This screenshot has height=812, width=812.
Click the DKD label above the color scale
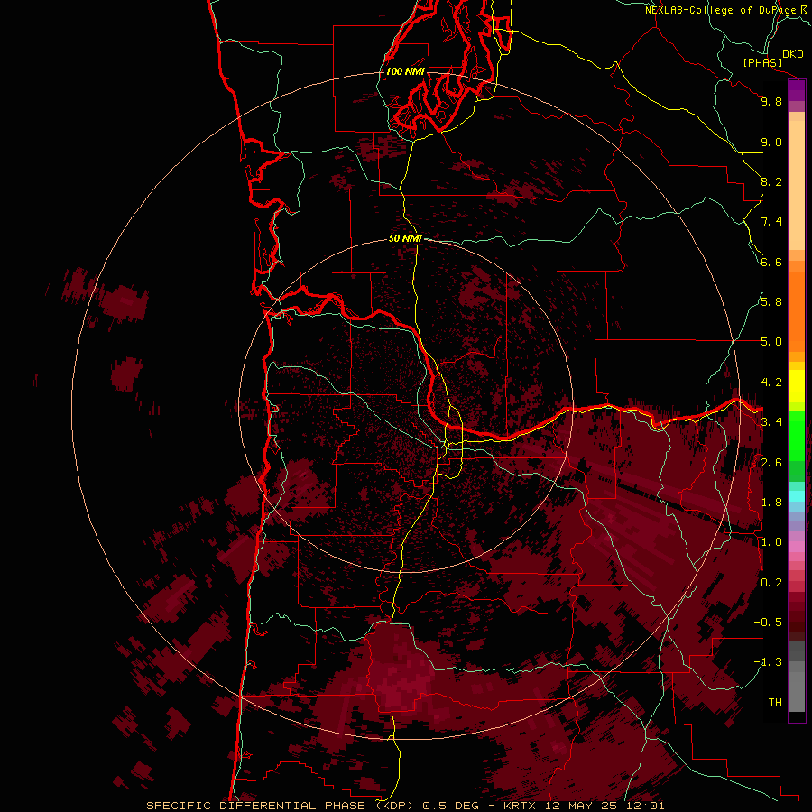pos(793,54)
